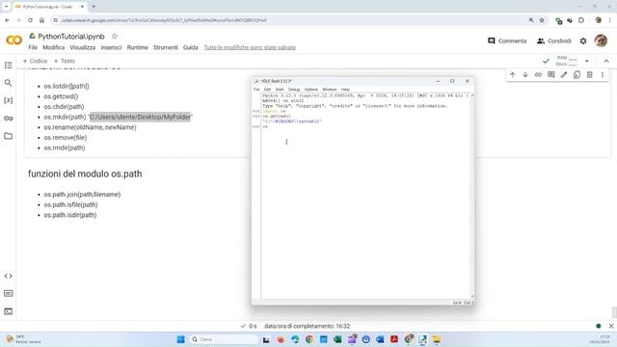Click the Commenta button

pyautogui.click(x=507, y=40)
